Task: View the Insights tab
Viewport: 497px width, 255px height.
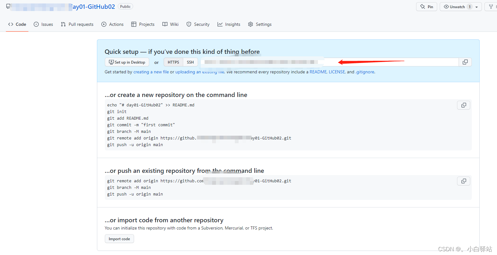Action: (229, 24)
